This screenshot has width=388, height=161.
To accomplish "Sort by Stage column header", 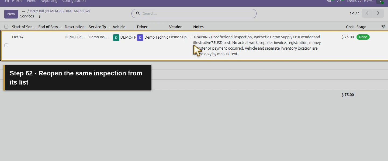I will tap(361, 27).
